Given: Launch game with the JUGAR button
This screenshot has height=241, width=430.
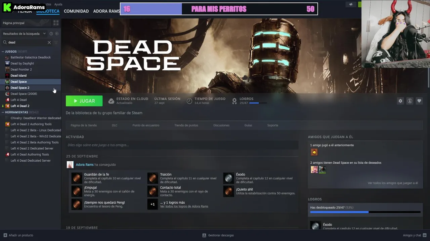Looking at the screenshot, I should (84, 101).
